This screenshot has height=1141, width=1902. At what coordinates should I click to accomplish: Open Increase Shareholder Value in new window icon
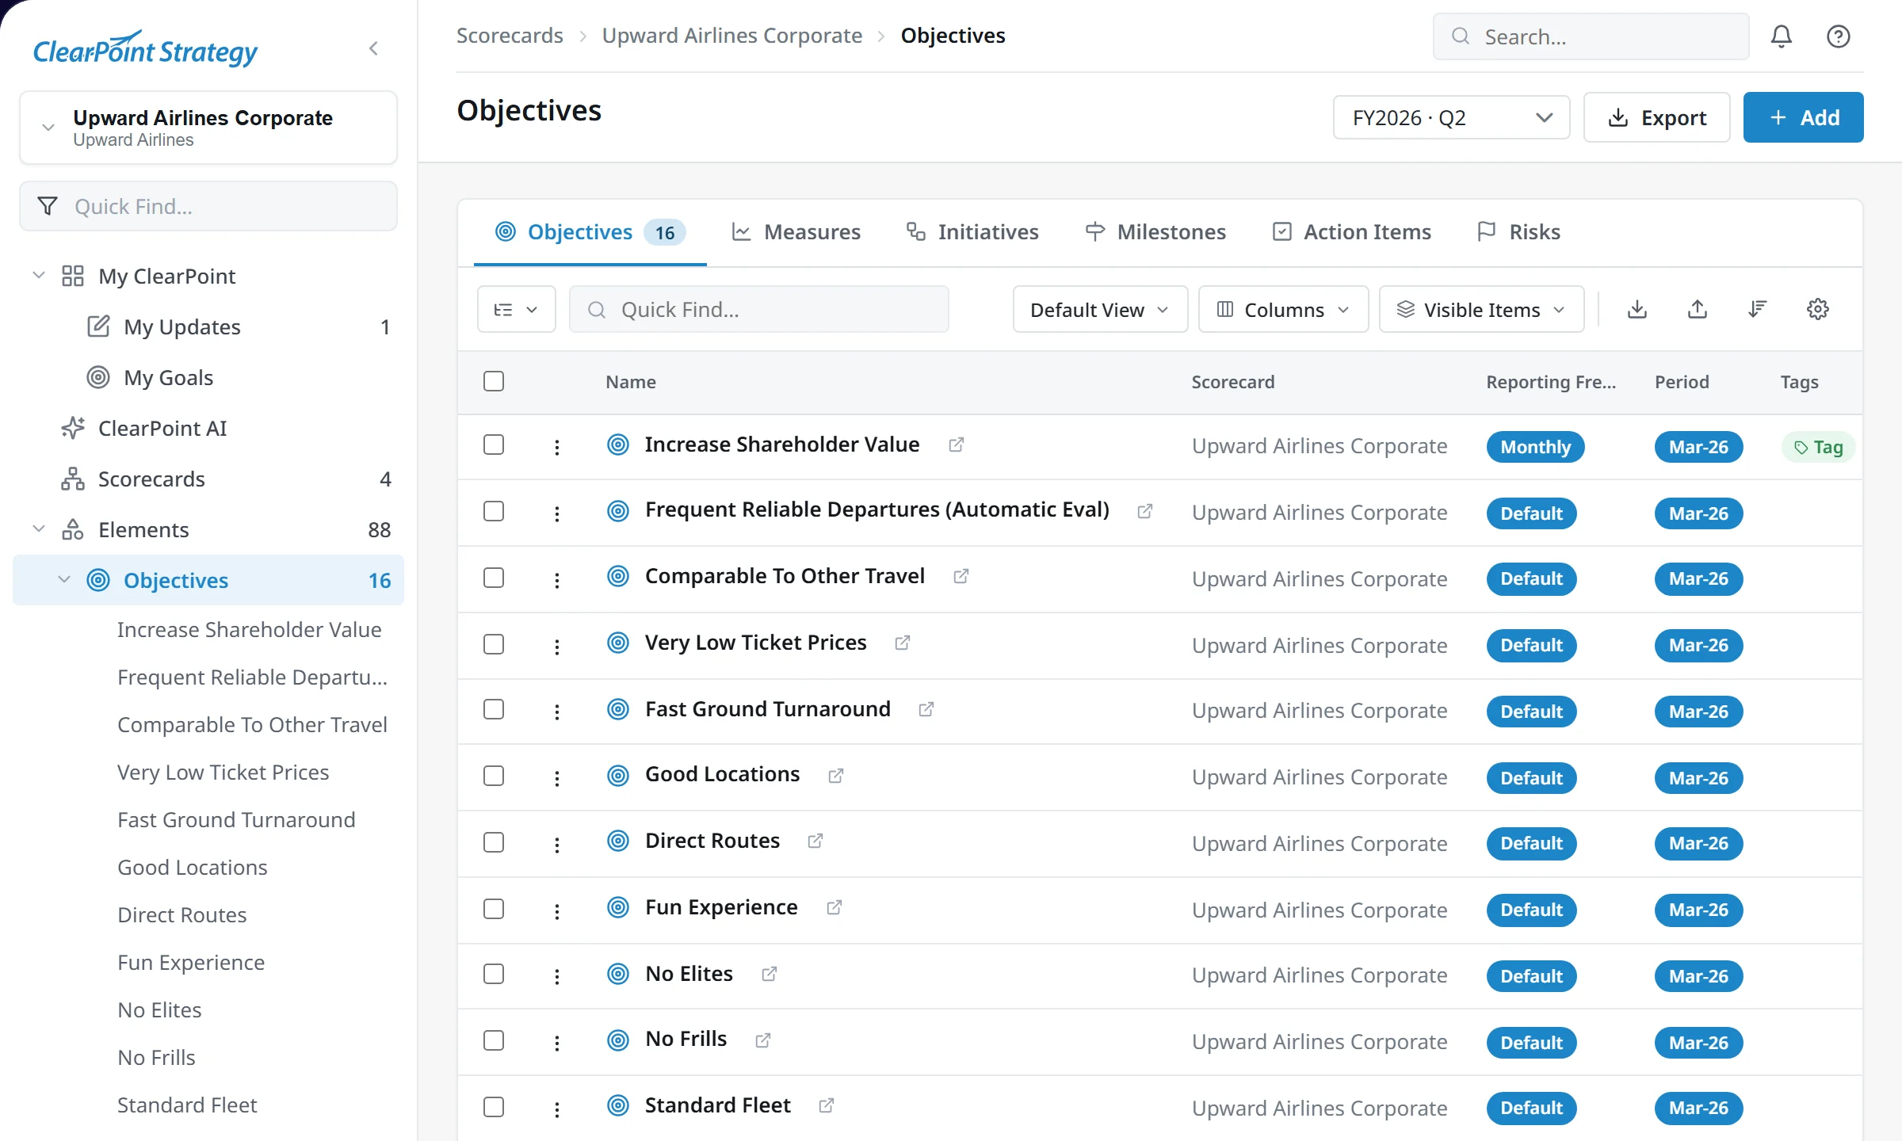(x=957, y=445)
